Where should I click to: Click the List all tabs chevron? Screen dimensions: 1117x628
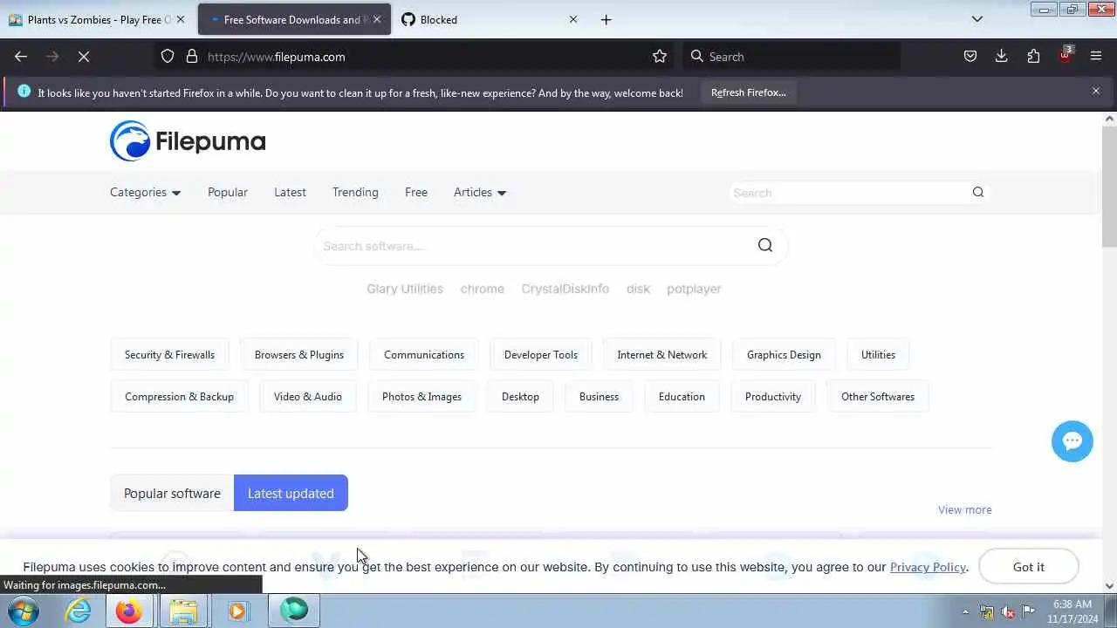point(977,19)
